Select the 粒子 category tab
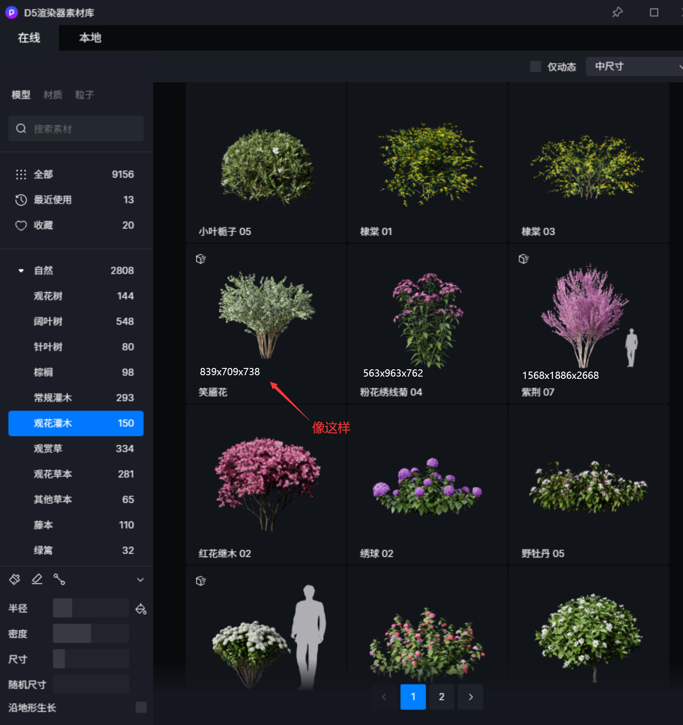Screen dimensions: 683x725 tap(85, 94)
